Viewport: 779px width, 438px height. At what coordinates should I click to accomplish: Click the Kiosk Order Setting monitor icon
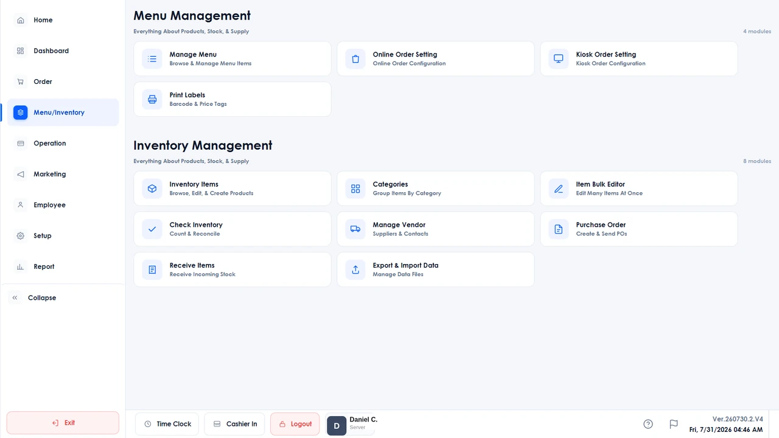tap(559, 59)
